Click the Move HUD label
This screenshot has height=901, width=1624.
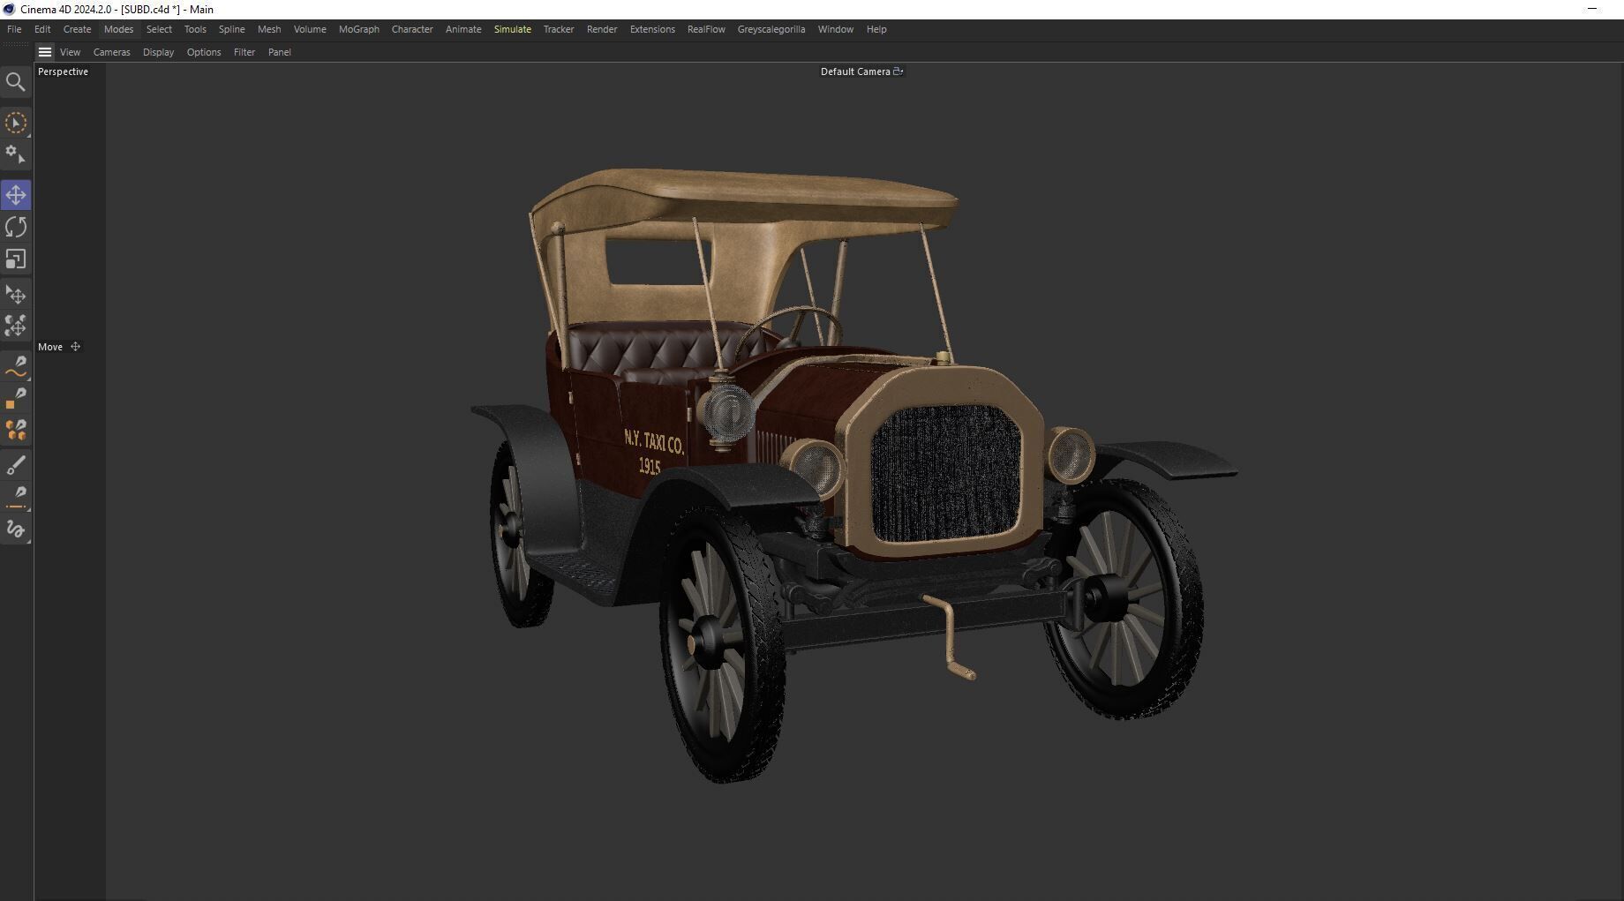pos(50,347)
